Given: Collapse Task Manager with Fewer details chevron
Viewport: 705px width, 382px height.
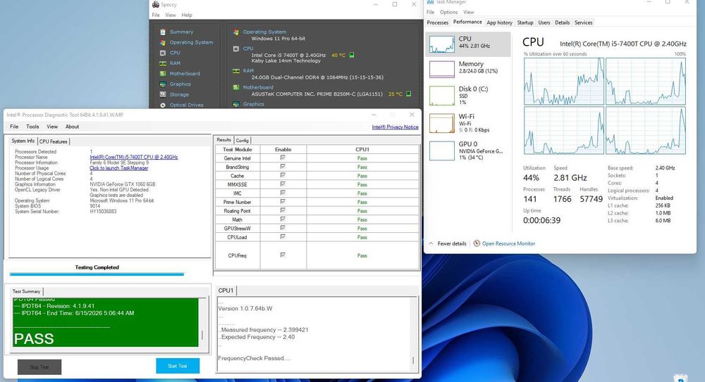Looking at the screenshot, I should (x=431, y=243).
